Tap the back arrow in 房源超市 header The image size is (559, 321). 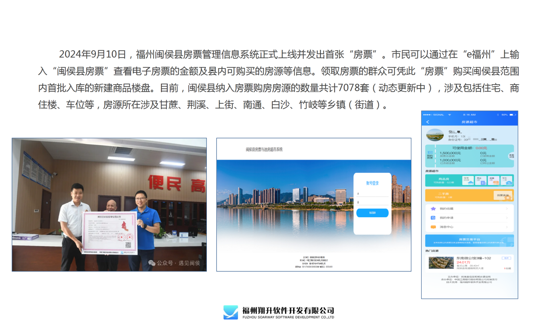(x=428, y=122)
